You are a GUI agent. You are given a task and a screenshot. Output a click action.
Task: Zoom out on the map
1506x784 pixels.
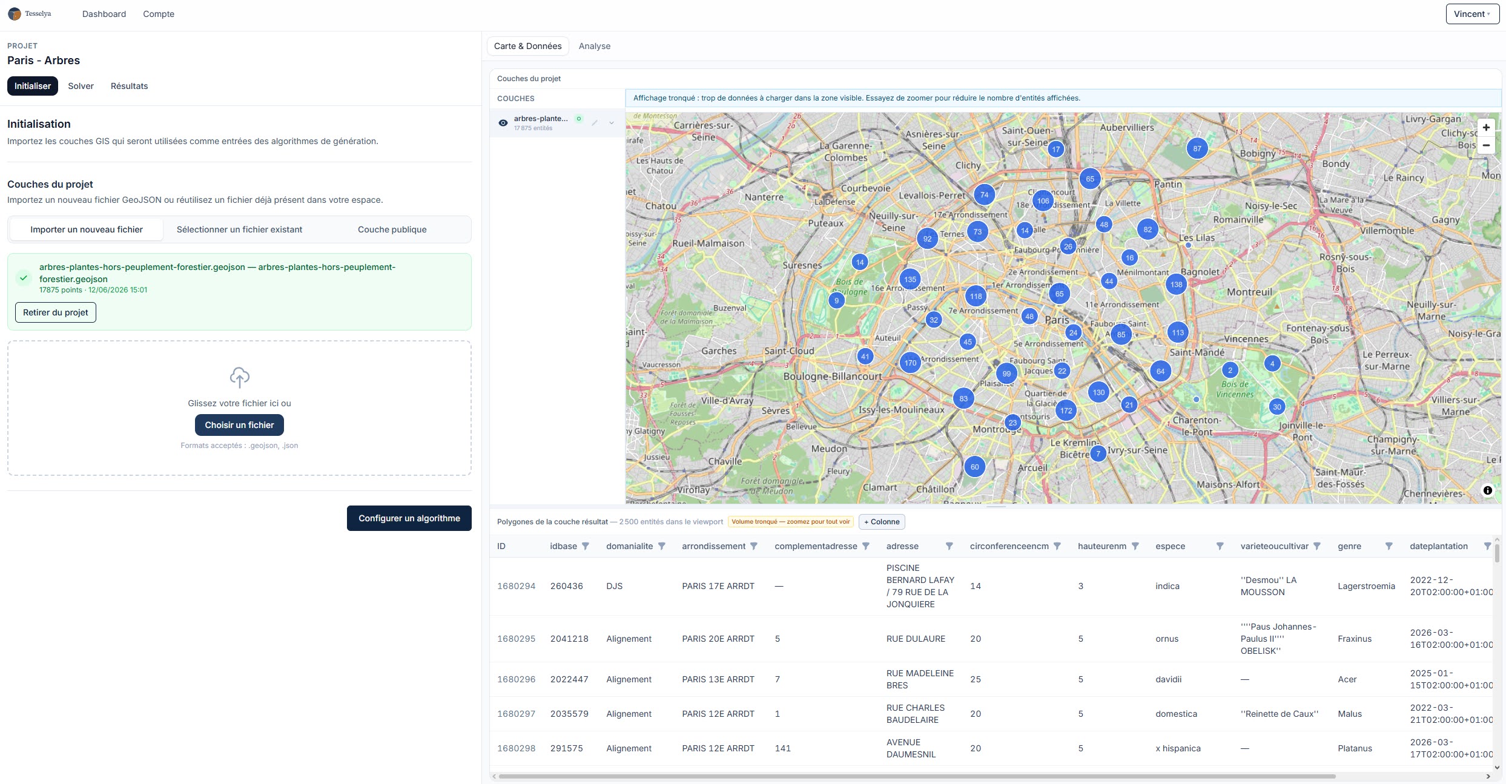point(1486,145)
